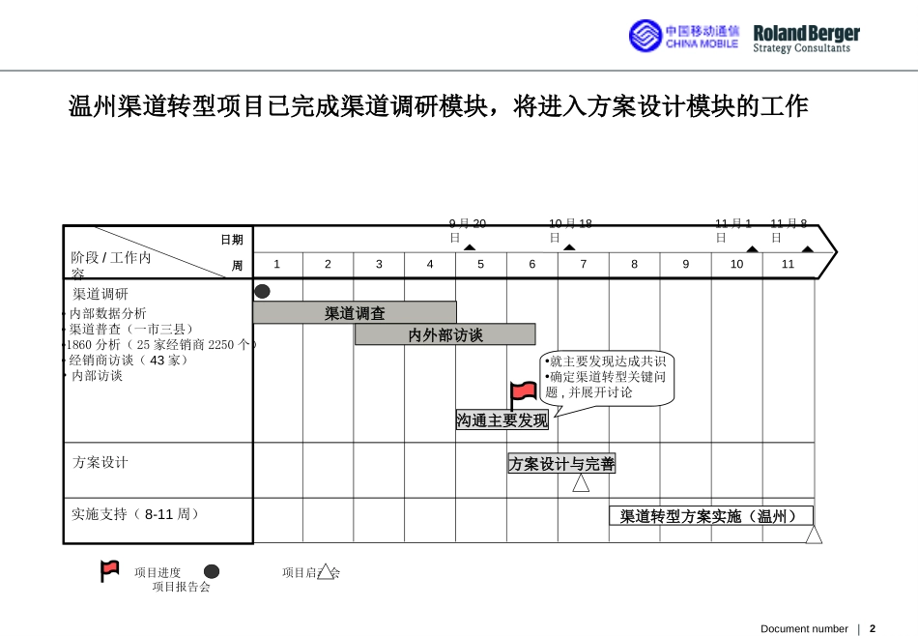Click the red flag above 沟通主要发现 bar

(523, 395)
